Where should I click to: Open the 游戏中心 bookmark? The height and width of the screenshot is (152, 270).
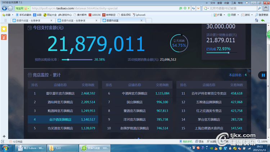coord(65,15)
